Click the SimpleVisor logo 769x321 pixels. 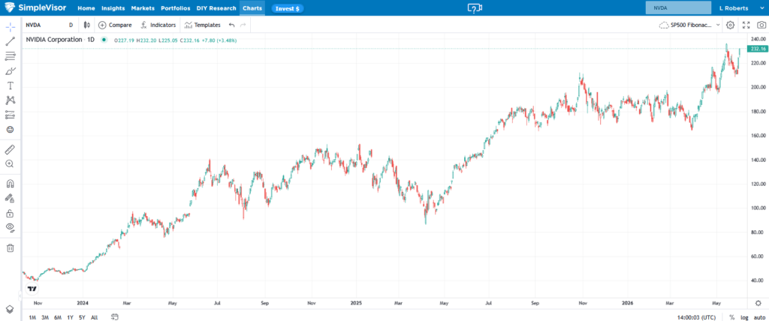point(35,7)
